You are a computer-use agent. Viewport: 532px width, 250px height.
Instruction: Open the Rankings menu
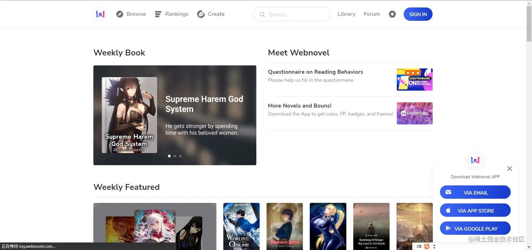(172, 14)
